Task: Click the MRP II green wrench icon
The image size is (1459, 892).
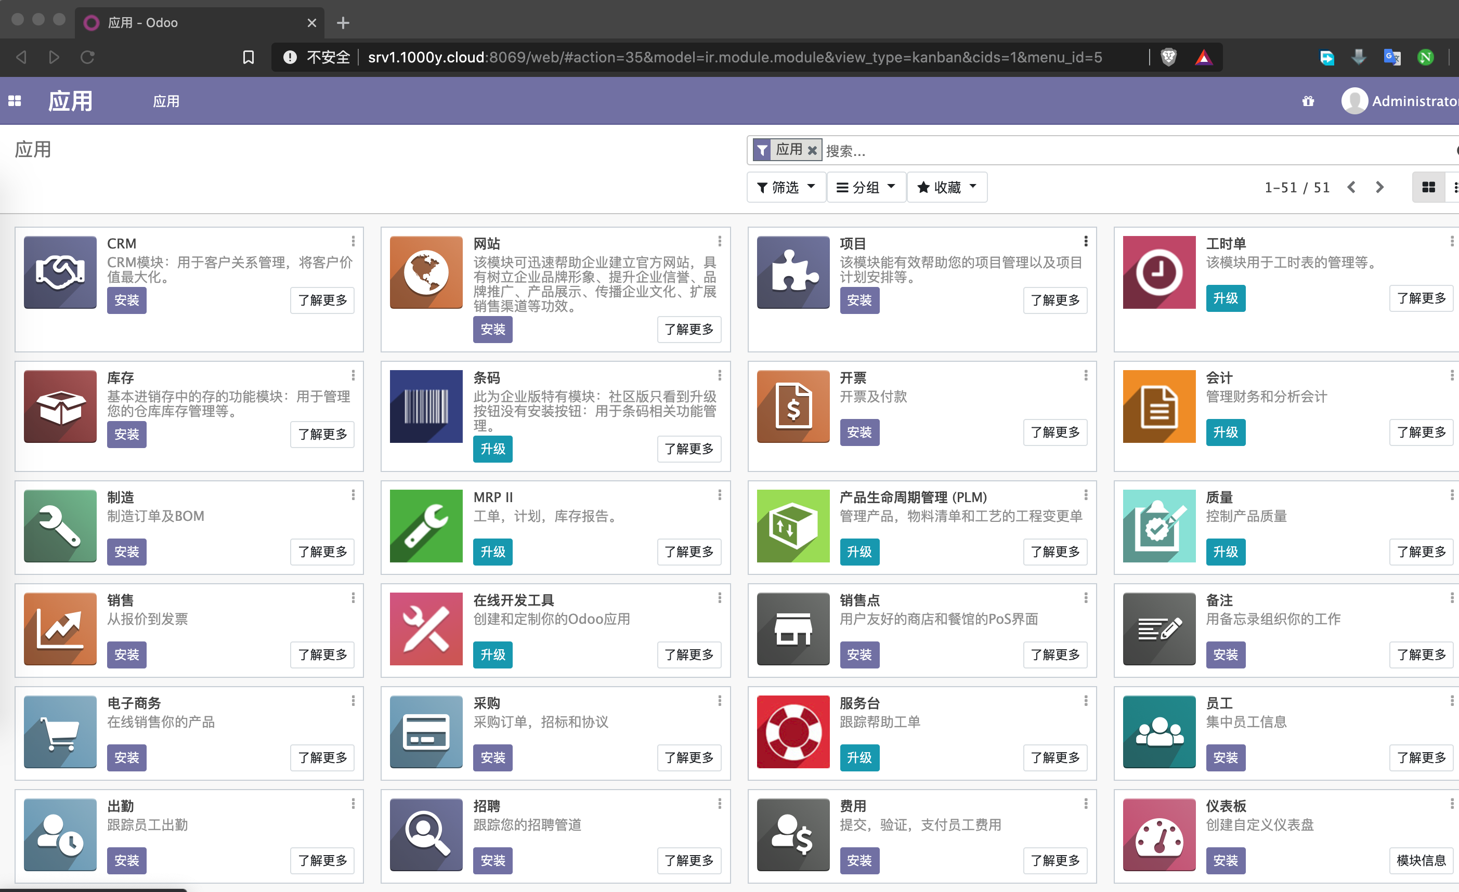Action: click(426, 526)
